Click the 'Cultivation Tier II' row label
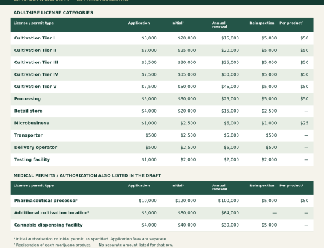324x248 pixels. (x=35, y=51)
